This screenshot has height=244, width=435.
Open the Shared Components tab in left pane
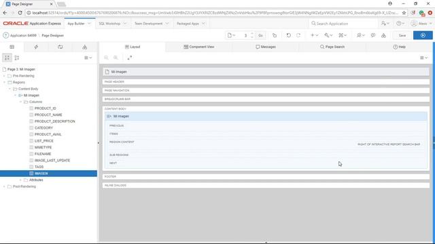tap(84, 47)
